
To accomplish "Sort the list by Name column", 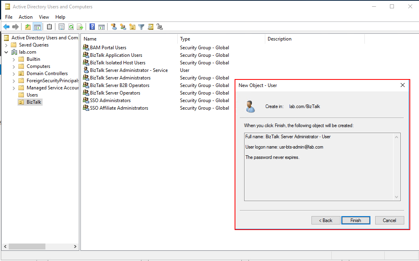I will [x=129, y=39].
